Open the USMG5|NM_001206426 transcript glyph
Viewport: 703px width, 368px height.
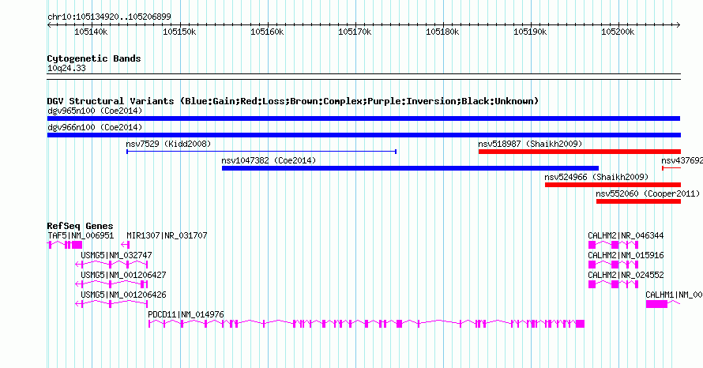tap(111, 304)
